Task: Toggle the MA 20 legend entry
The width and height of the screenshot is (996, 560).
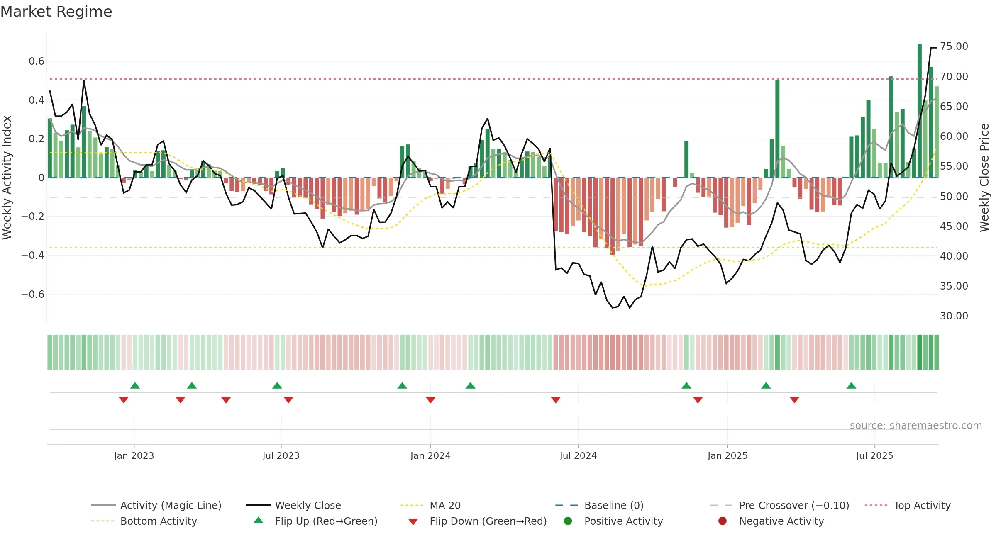Action: 431,505
